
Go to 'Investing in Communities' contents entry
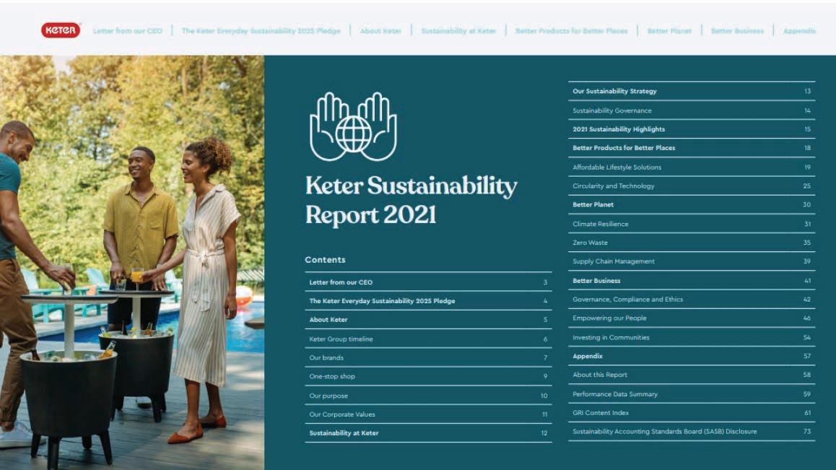pos(692,337)
